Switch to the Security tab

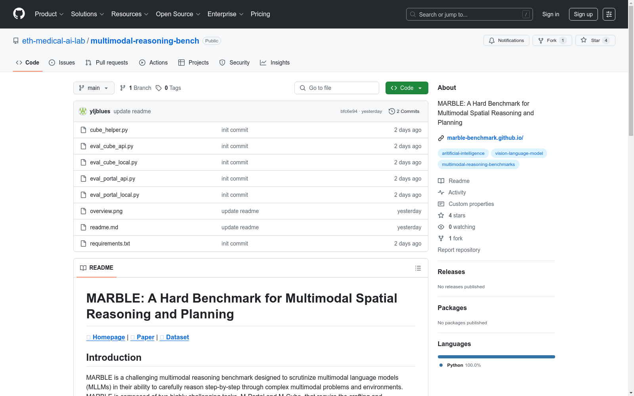pos(235,63)
